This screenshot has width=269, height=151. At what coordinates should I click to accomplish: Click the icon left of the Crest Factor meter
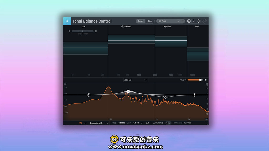click(69, 31)
